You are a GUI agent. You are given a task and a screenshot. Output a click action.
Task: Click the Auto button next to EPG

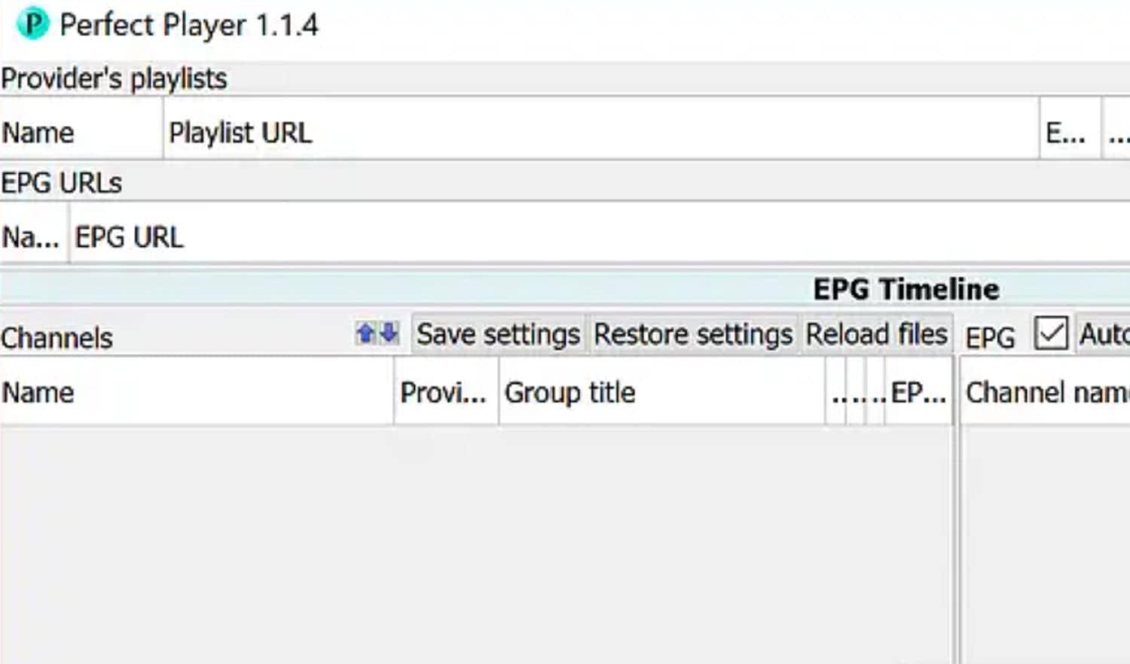1103,334
